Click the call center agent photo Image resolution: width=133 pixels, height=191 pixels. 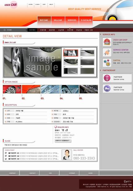point(67,155)
